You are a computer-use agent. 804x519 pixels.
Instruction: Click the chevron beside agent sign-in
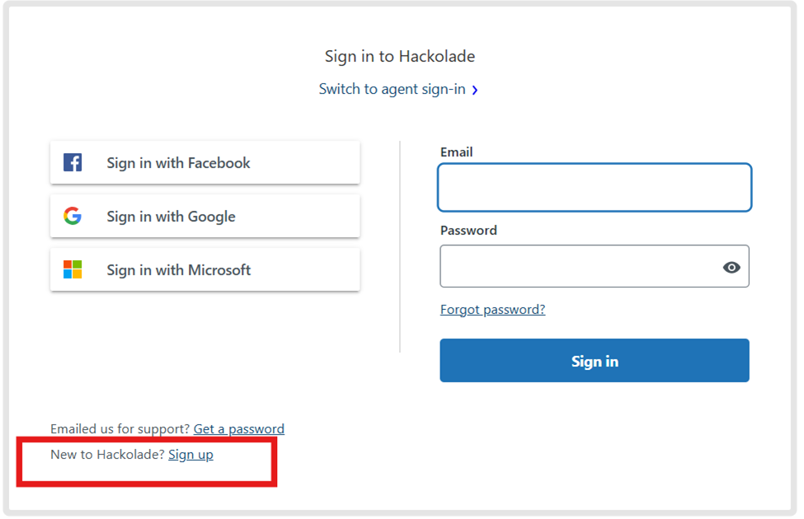point(475,90)
